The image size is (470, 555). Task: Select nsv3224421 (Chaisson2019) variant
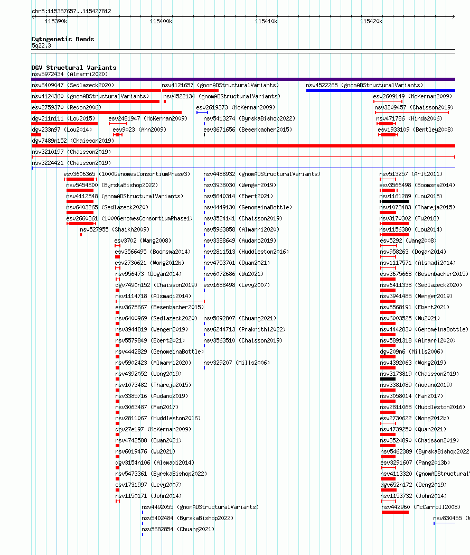click(x=71, y=163)
